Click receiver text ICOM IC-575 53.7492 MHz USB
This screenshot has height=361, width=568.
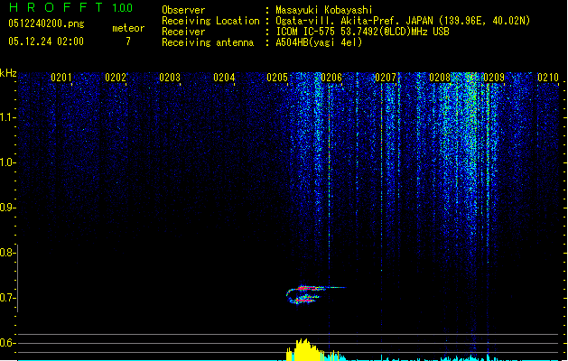(363, 32)
